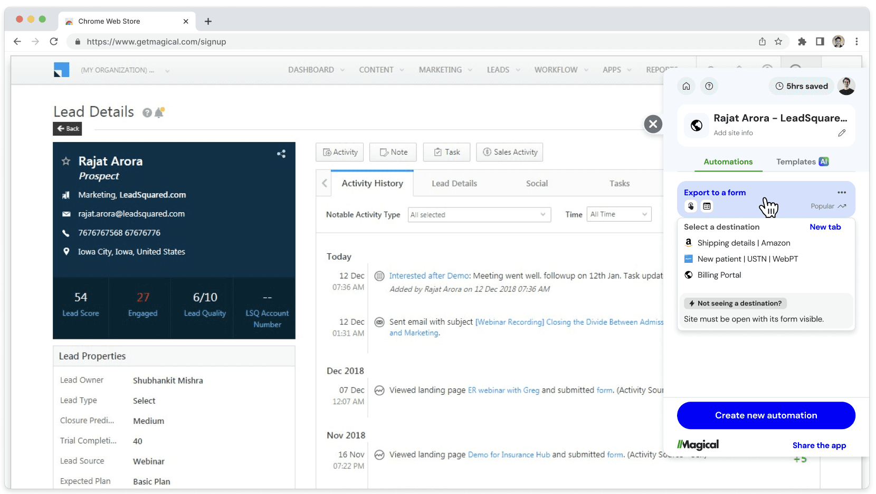Viewport: 876px width, 494px height.
Task: Open the Notable Activity Type dropdown
Action: pos(479,215)
